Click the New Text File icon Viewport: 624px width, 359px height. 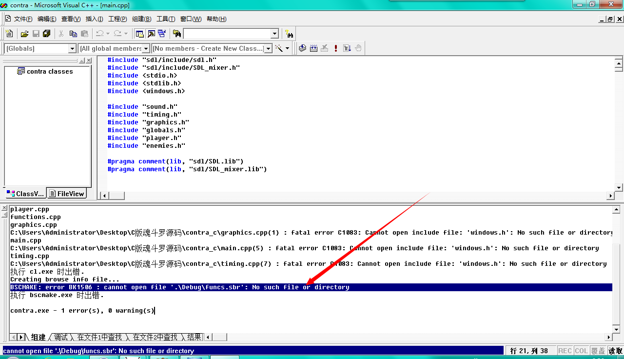9,34
